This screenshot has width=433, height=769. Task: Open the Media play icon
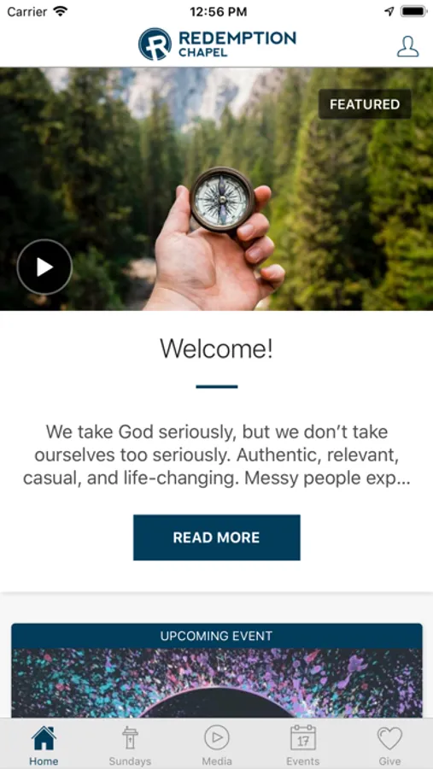[217, 737]
